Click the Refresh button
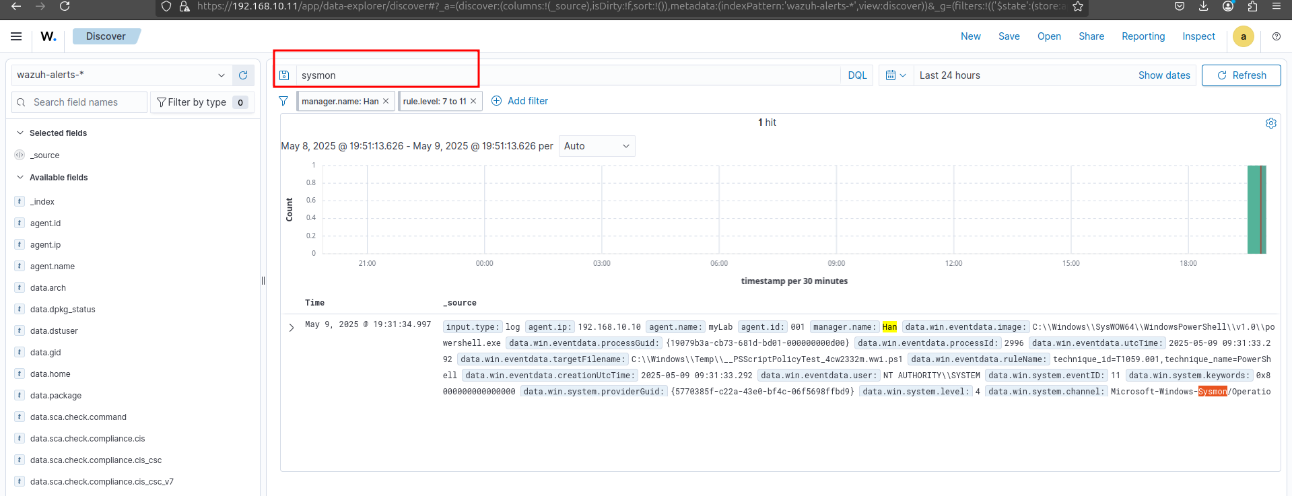Image resolution: width=1292 pixels, height=496 pixels. click(x=1241, y=75)
